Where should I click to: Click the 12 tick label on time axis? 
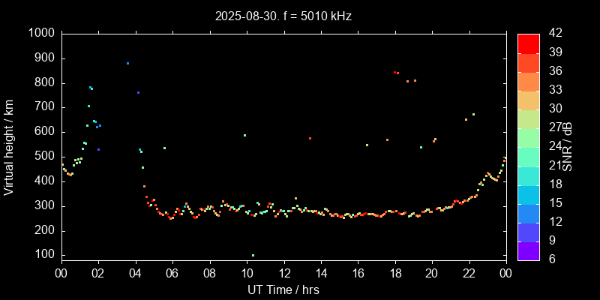[x=283, y=274]
